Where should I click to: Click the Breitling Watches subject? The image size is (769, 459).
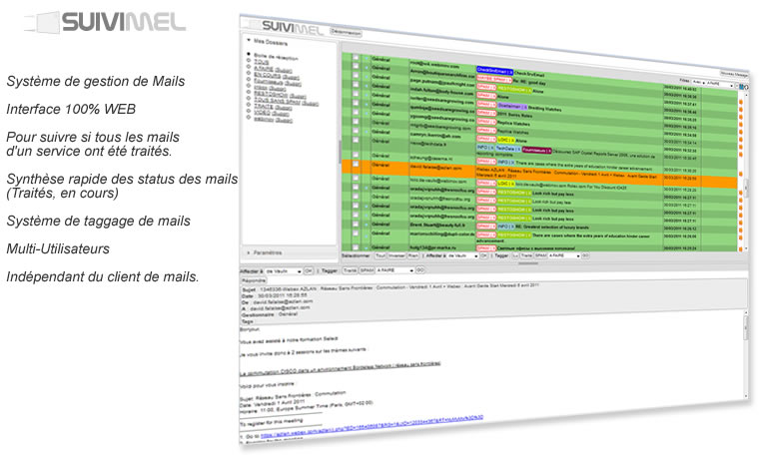(544, 109)
